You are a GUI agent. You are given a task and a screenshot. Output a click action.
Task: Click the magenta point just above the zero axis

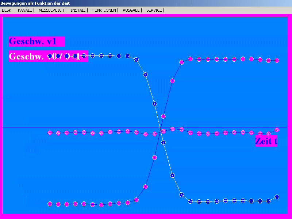(x=163, y=116)
